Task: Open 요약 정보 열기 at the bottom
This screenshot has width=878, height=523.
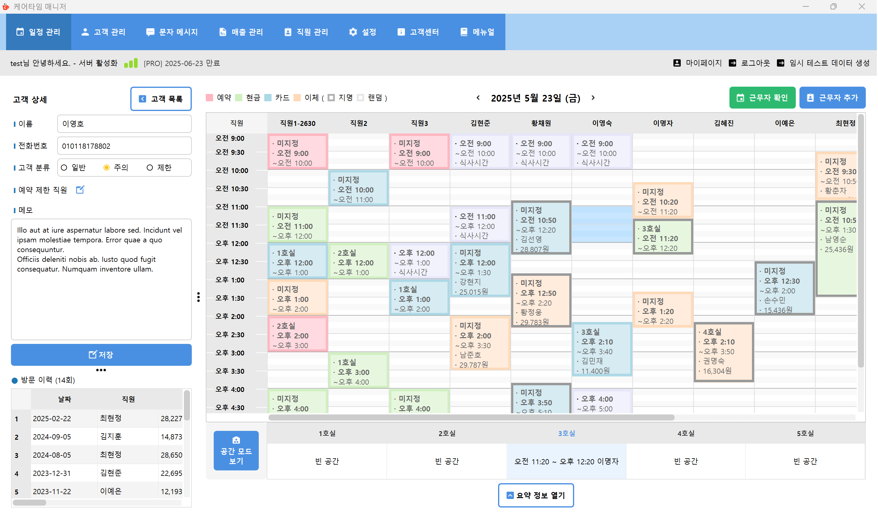Action: click(536, 495)
